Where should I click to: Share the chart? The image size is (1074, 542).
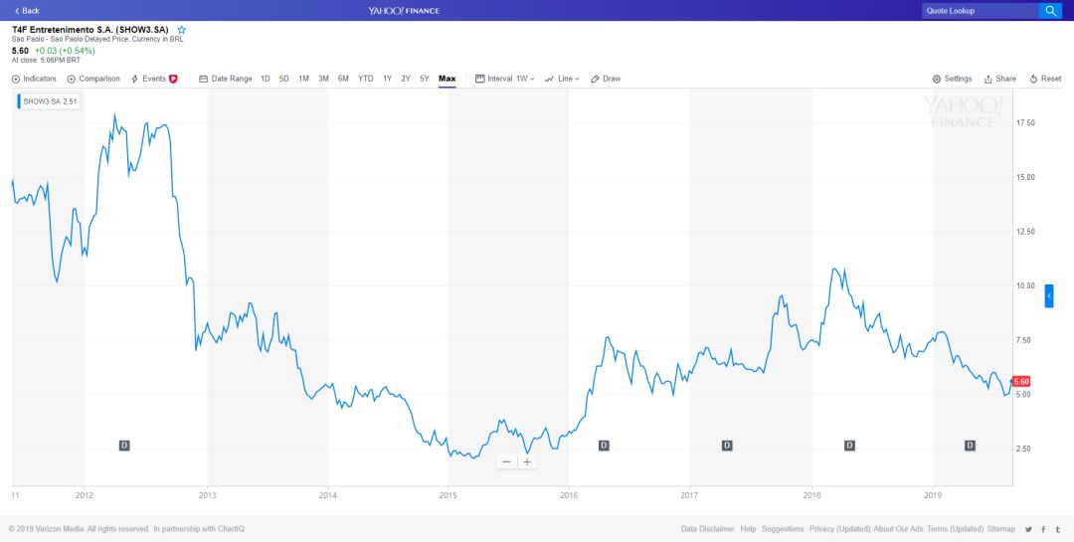1000,79
